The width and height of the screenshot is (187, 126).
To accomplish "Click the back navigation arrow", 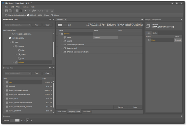I will point(26,11).
